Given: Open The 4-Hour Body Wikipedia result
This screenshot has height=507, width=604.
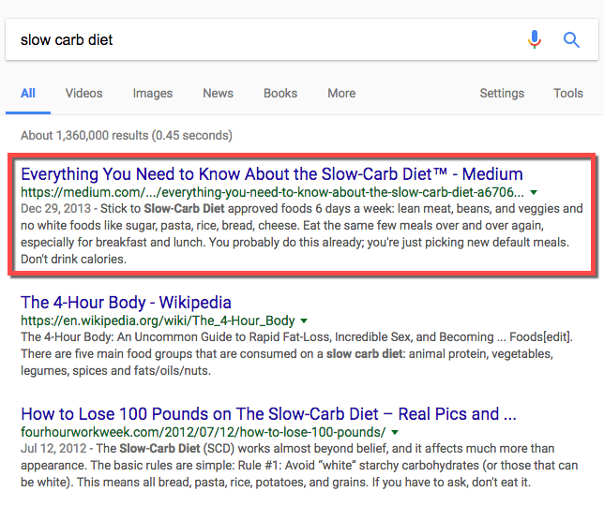Looking at the screenshot, I should (126, 302).
